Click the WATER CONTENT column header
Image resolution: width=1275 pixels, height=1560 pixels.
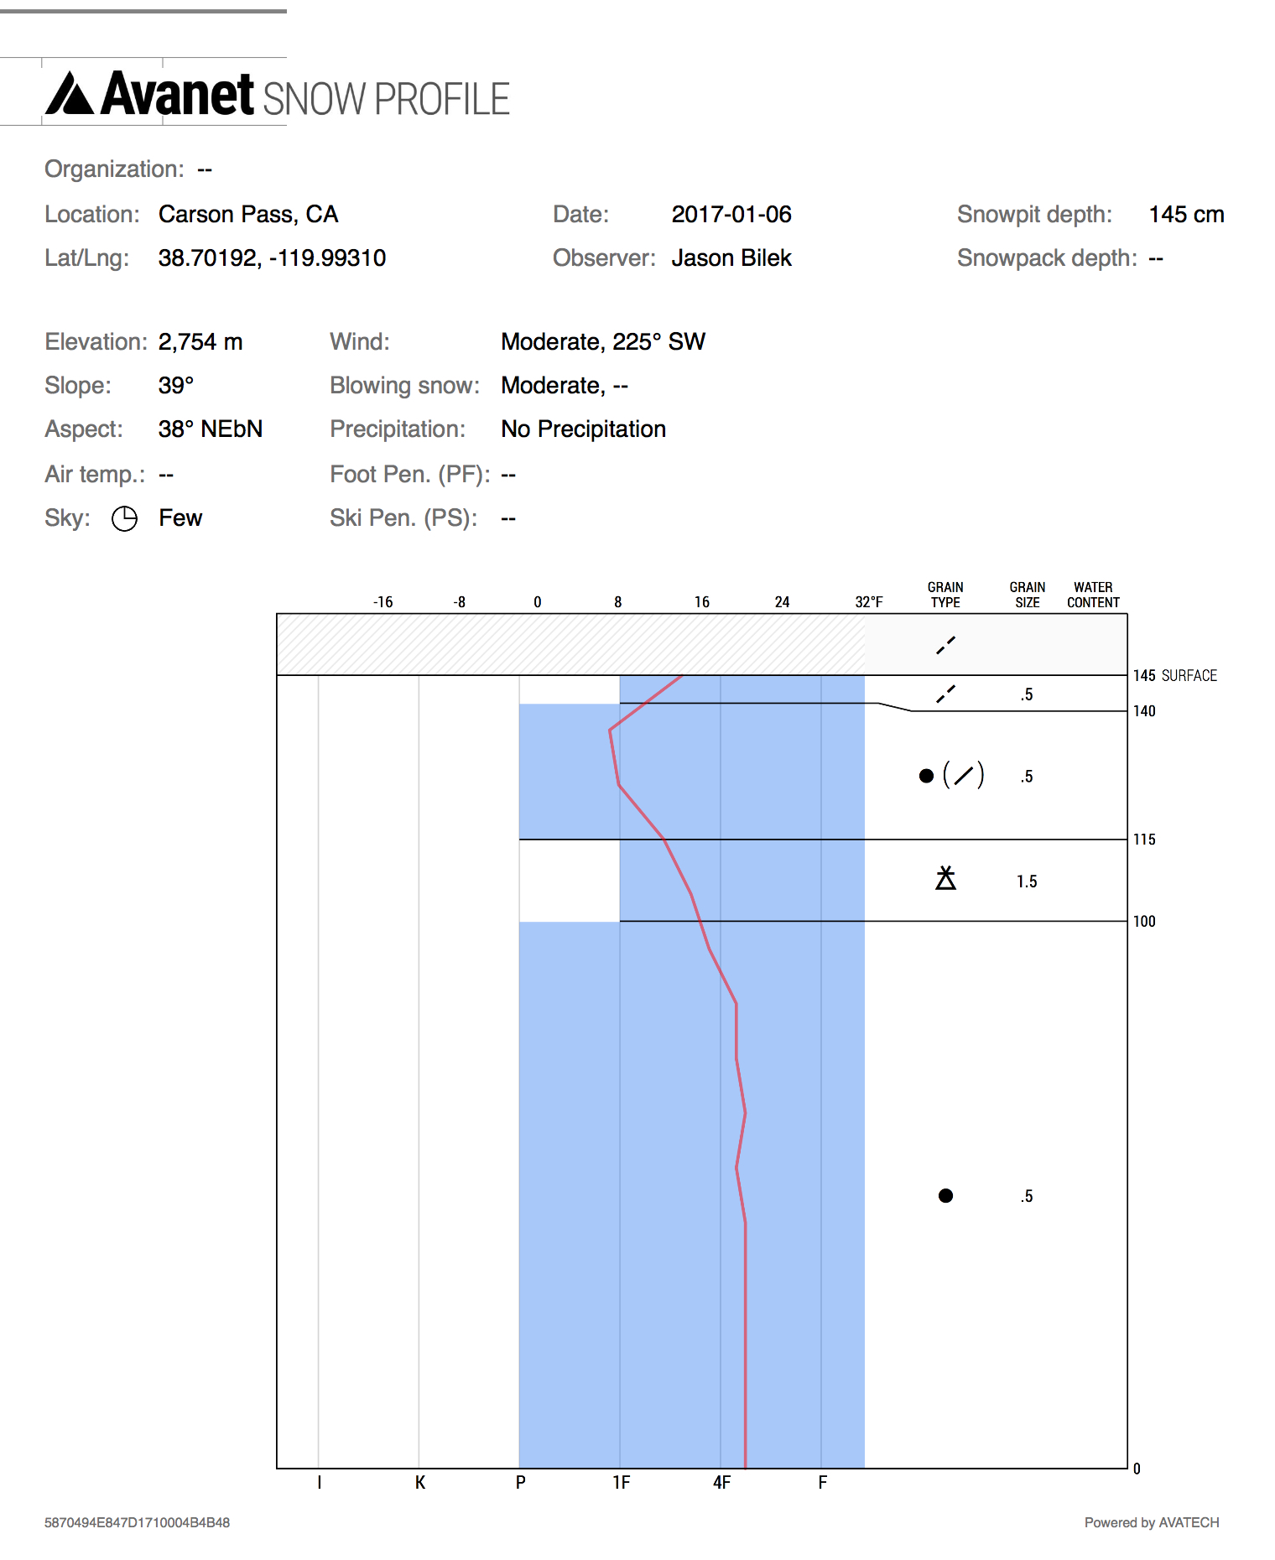pos(1093,595)
